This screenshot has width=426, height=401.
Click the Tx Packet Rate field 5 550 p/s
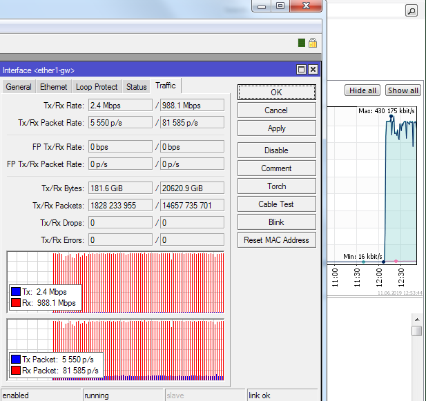(120, 122)
